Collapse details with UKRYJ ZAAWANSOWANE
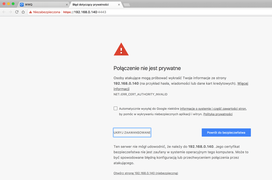The height and width of the screenshot is (180, 272). point(132,133)
